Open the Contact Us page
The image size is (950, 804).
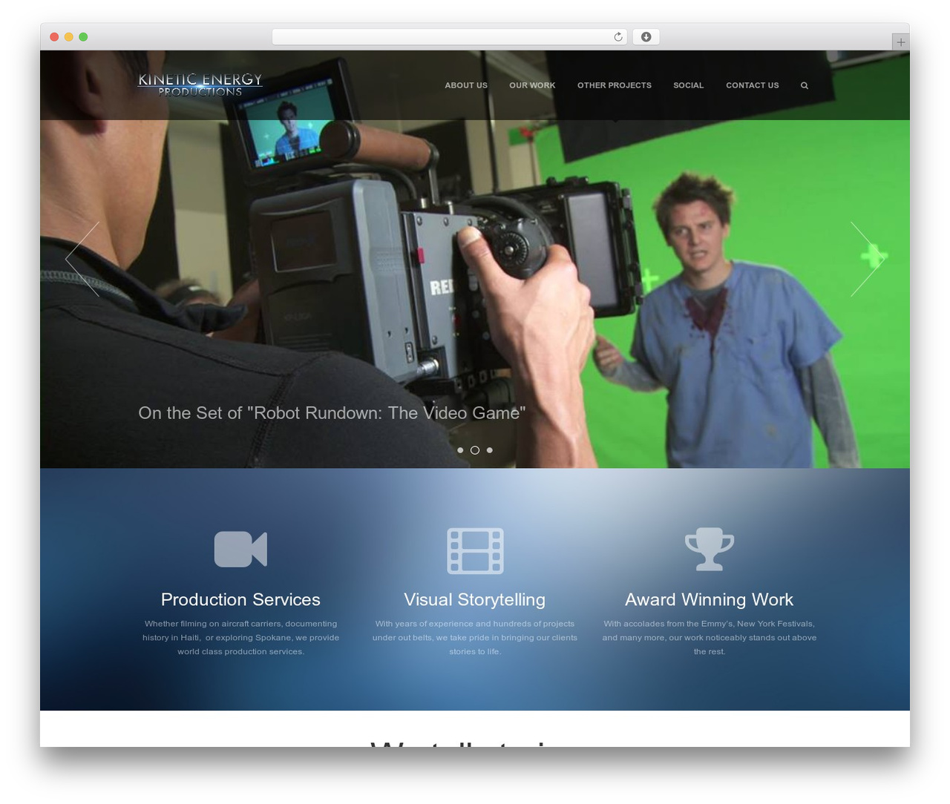pos(753,85)
